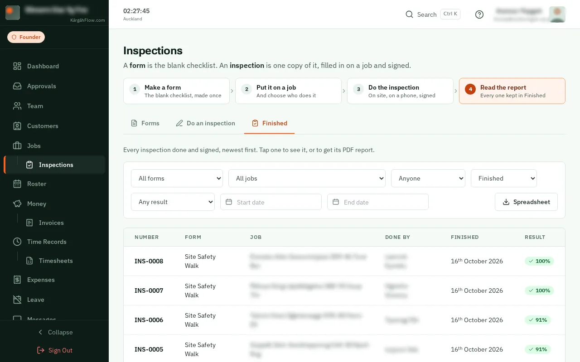
Task: Open the help question mark icon
Action: [479, 14]
